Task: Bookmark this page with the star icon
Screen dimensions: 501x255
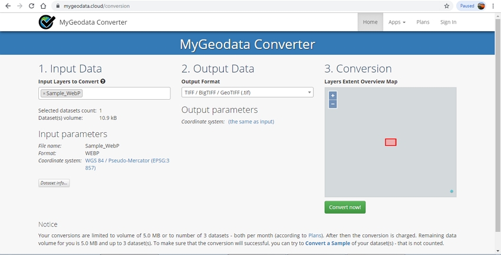Action: (x=447, y=6)
